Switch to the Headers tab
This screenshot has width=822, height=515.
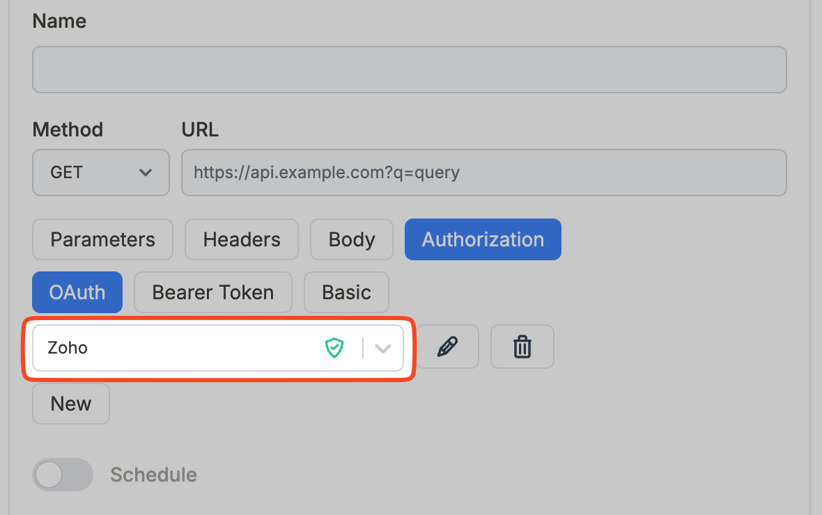241,239
